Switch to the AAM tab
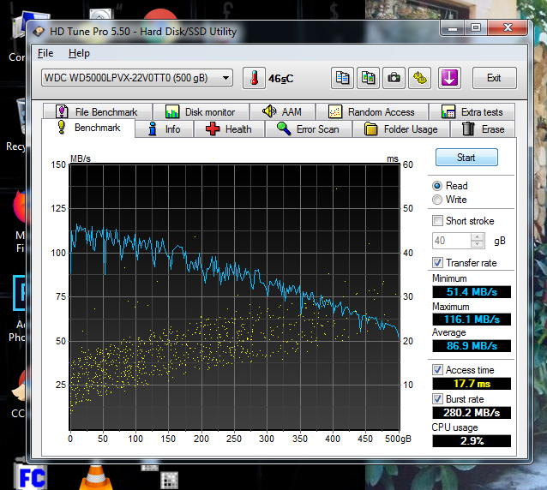Viewport: 547px width, 490px height. click(x=282, y=112)
